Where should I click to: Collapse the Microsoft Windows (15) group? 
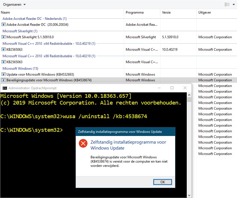[20, 69]
